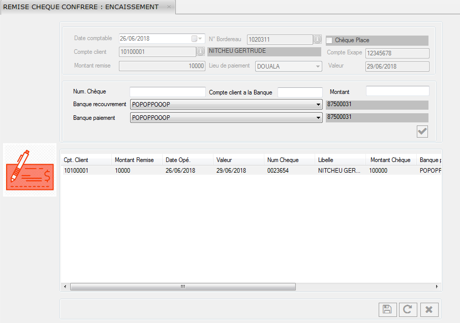The width and height of the screenshot is (460, 323).
Task: Click the Montant Chèque column header
Action: click(390, 160)
